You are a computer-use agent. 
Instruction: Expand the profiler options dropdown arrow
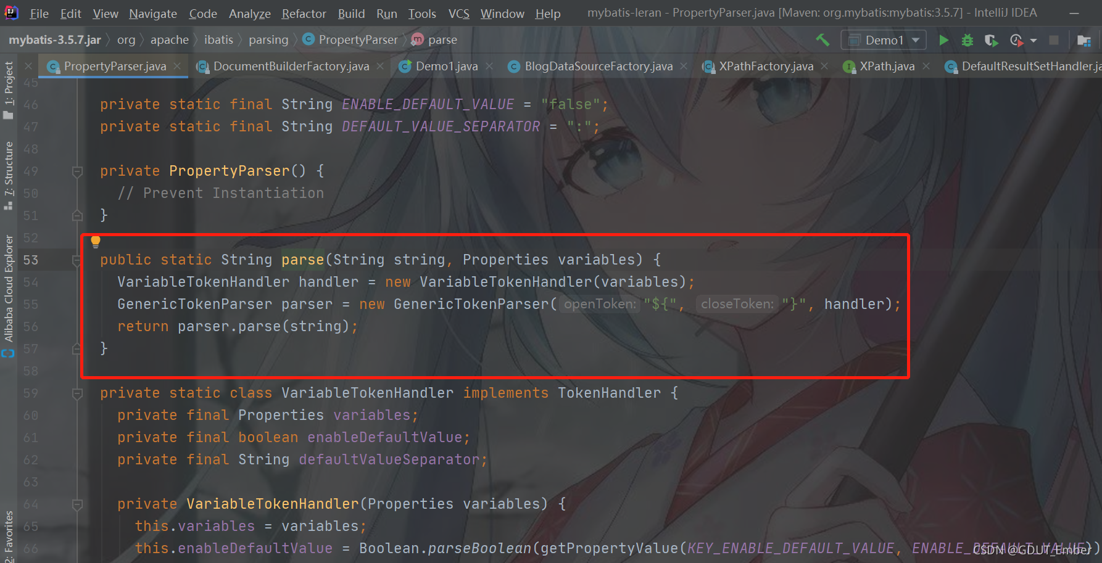point(1034,41)
